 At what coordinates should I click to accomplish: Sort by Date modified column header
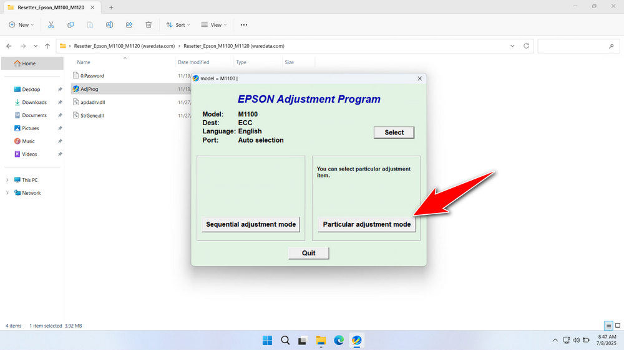tap(193, 62)
